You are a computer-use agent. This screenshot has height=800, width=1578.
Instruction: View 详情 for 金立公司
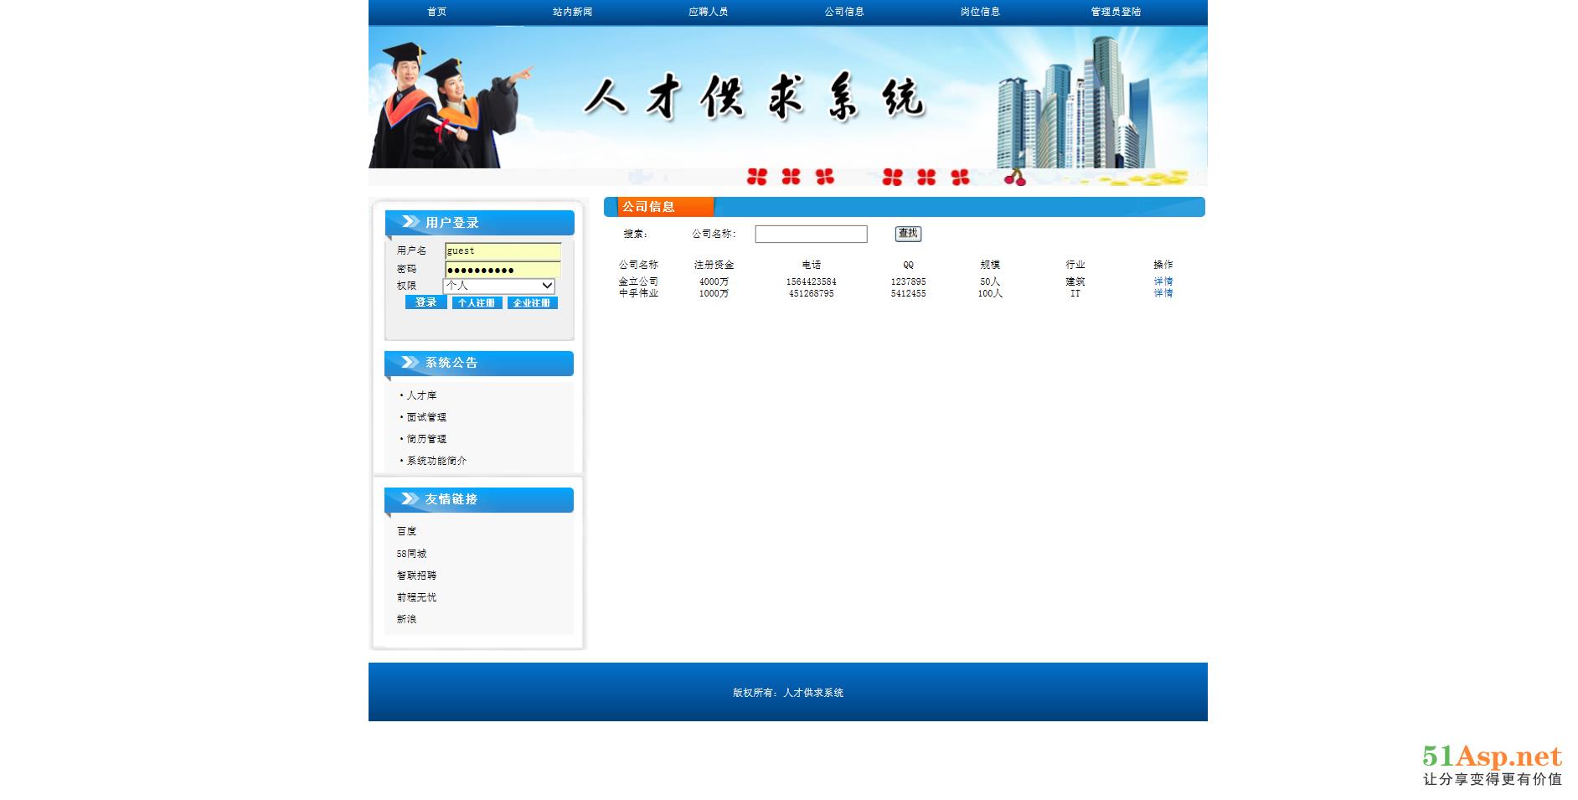(1163, 281)
